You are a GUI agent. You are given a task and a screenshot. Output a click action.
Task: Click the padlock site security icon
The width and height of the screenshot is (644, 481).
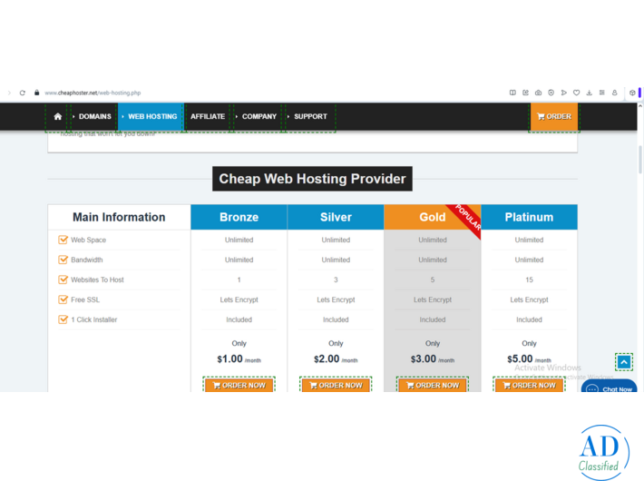click(x=36, y=93)
